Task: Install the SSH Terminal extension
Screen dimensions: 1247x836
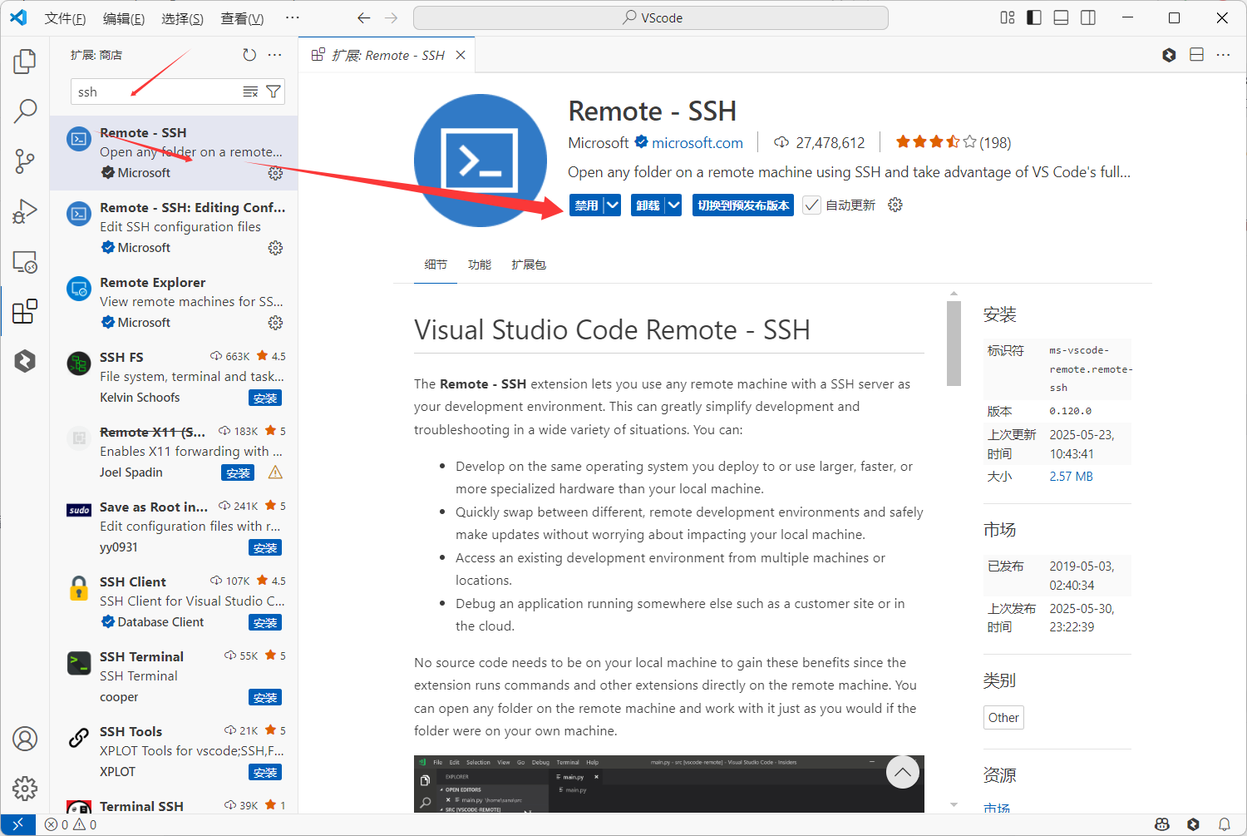Action: [x=265, y=698]
